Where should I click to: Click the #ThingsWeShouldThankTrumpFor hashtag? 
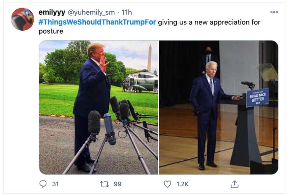pyautogui.click(x=97, y=22)
